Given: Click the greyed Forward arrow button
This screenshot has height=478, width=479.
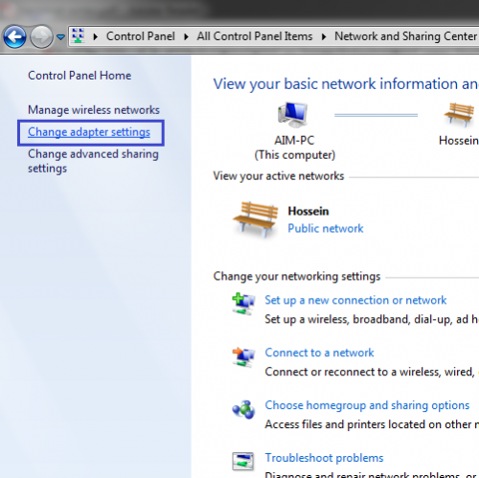Looking at the screenshot, I should coord(41,36).
